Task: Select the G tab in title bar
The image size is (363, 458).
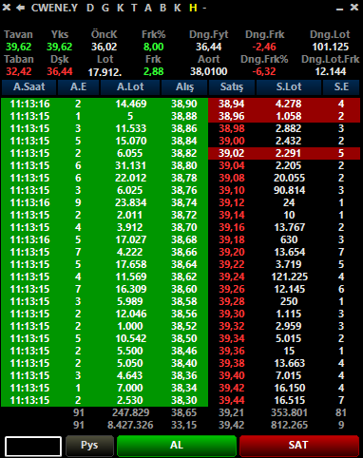Action: coord(105,8)
